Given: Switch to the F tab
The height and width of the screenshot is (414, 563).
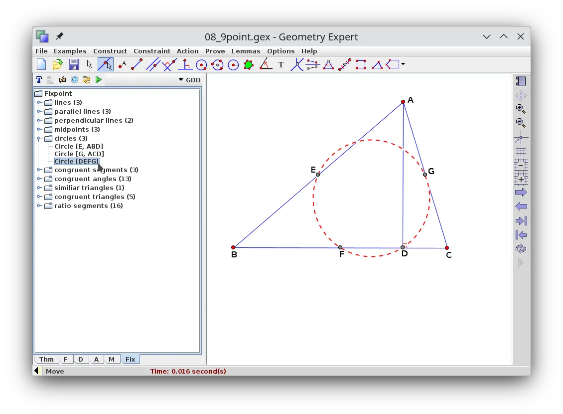Looking at the screenshot, I should tap(66, 359).
